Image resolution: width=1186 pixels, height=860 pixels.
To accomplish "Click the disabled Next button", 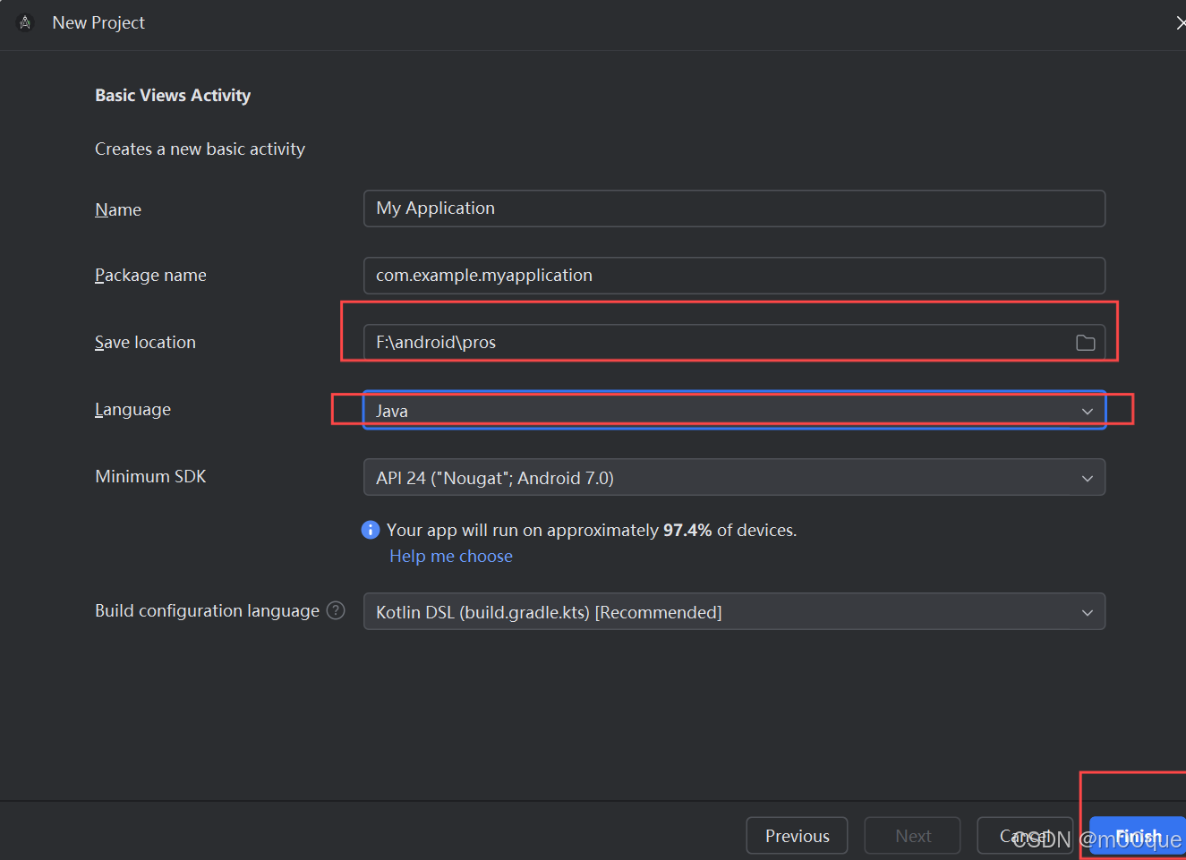I will (x=911, y=835).
